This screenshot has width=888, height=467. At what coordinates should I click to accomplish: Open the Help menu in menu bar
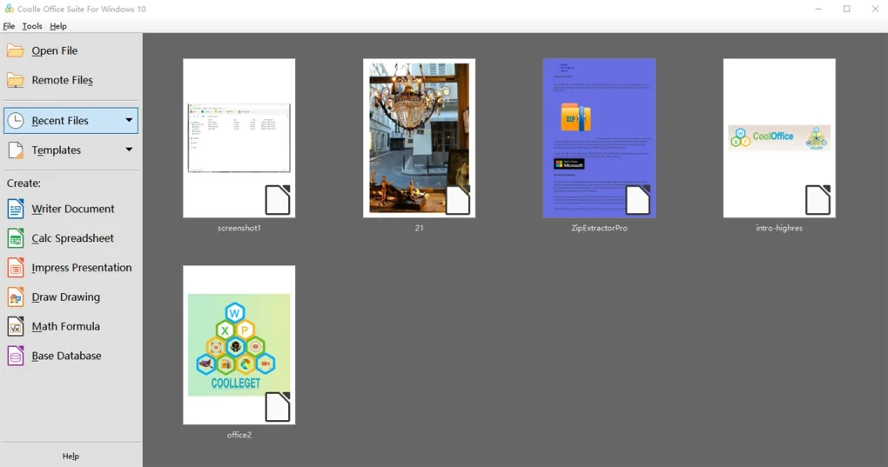[x=58, y=26]
